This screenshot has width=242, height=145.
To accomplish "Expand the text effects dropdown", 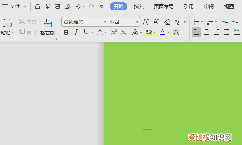I will pyautogui.click(x=141, y=32).
